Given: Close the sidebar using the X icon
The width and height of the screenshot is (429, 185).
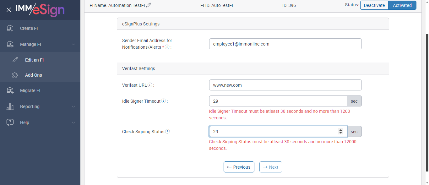Looking at the screenshot, I should coord(9,10).
